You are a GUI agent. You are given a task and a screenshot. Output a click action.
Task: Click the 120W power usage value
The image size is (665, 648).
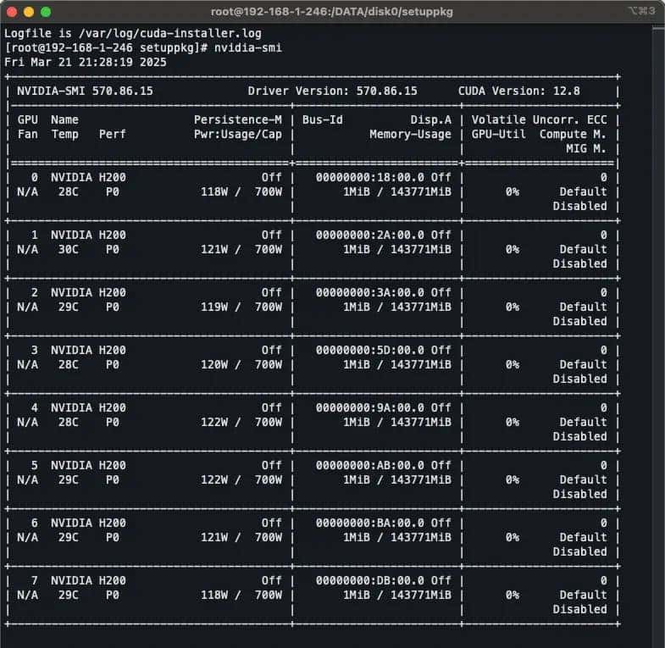pyautogui.click(x=214, y=365)
